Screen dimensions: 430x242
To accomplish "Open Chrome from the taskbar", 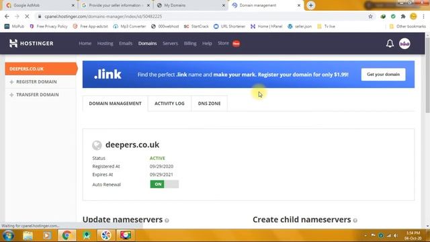I will [67, 235].
